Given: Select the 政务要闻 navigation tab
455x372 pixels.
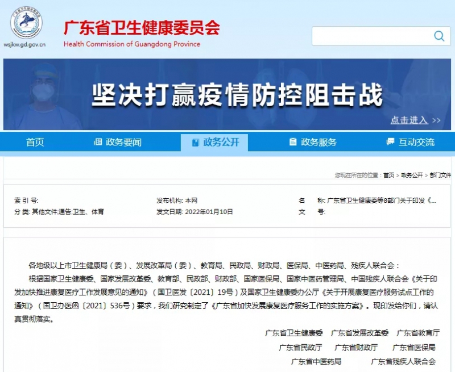Looking at the screenshot, I should pyautogui.click(x=123, y=143).
